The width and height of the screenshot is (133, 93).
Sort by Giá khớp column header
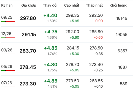tap(29, 6)
